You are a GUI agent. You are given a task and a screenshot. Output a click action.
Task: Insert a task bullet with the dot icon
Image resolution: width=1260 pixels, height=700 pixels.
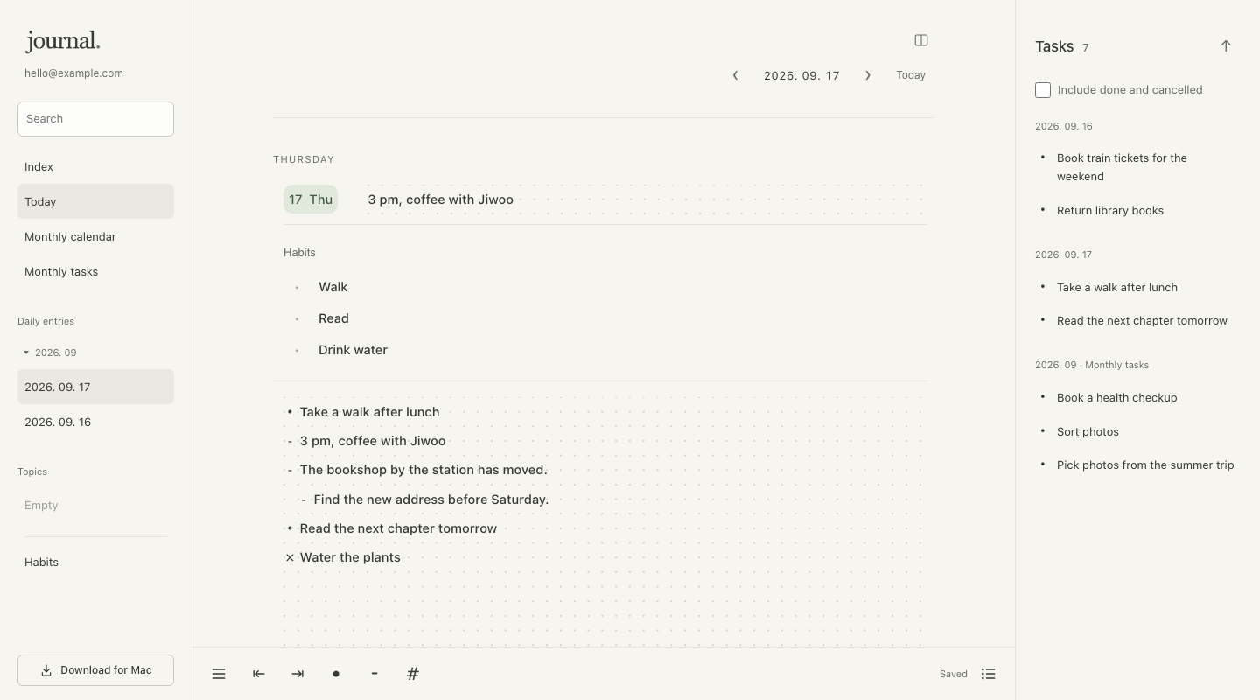tap(336, 674)
